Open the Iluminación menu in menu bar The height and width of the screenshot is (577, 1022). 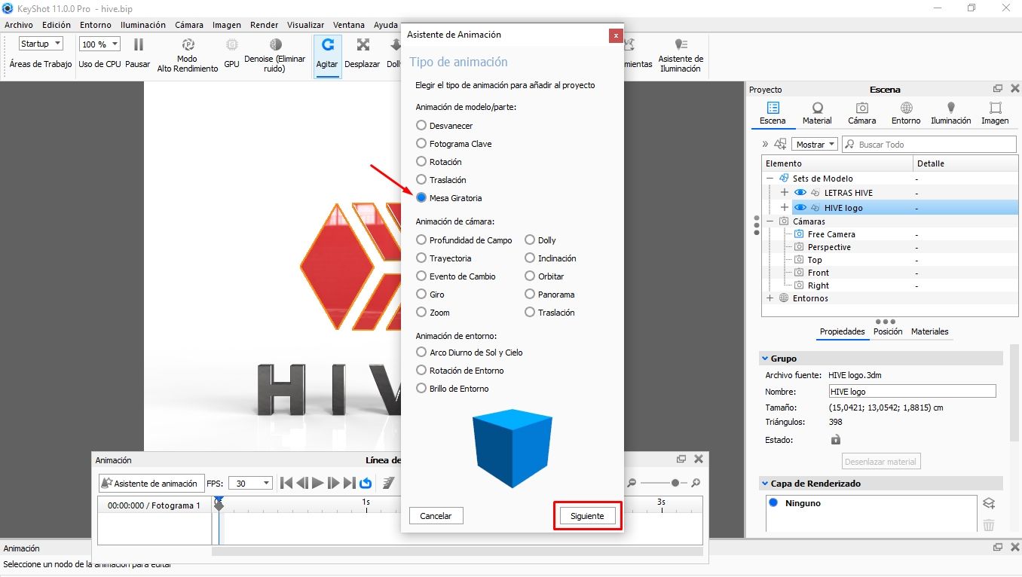coord(143,25)
